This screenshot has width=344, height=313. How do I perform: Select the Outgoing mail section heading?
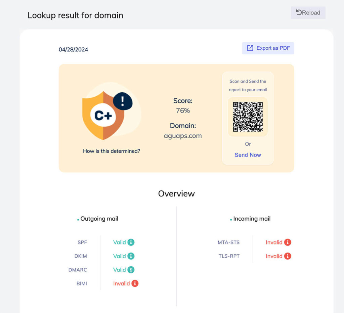(x=99, y=219)
